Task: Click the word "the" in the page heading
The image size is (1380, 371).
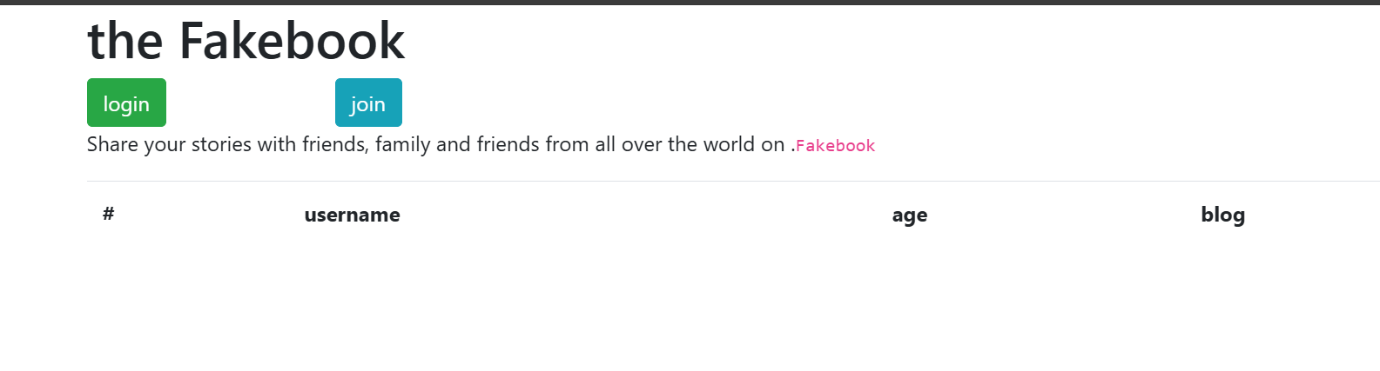Action: pos(125,41)
